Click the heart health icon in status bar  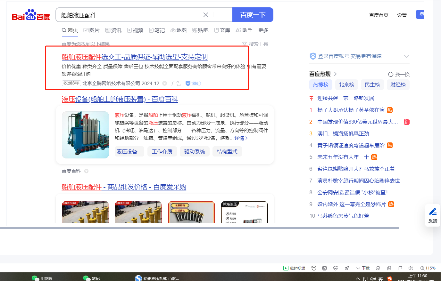pyautogui.click(x=336, y=268)
